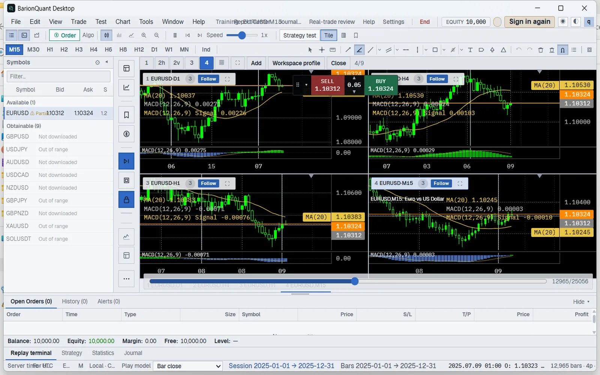The width and height of the screenshot is (600, 375).
Task: Expand the rectangle shape options arrow
Action: click(444, 50)
